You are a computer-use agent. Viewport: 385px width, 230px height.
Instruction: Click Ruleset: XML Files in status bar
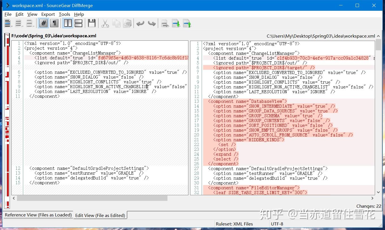234,224
